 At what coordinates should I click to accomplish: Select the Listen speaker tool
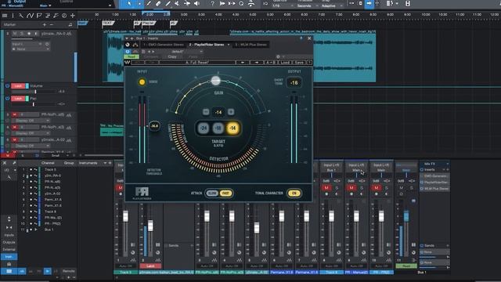[x=197, y=3]
